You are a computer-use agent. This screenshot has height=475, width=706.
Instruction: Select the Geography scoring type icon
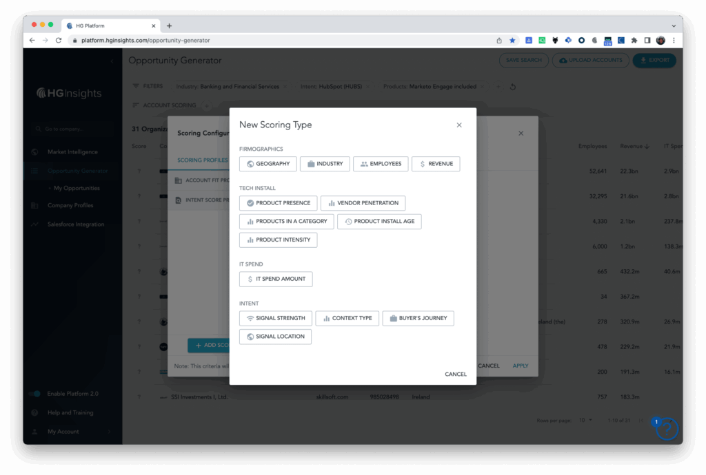249,164
